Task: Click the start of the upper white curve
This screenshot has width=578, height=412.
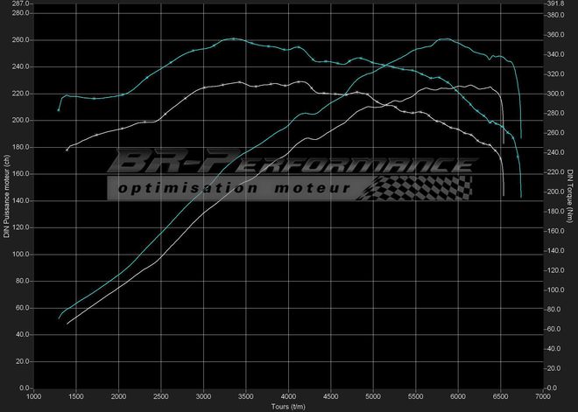Action: click(x=67, y=150)
